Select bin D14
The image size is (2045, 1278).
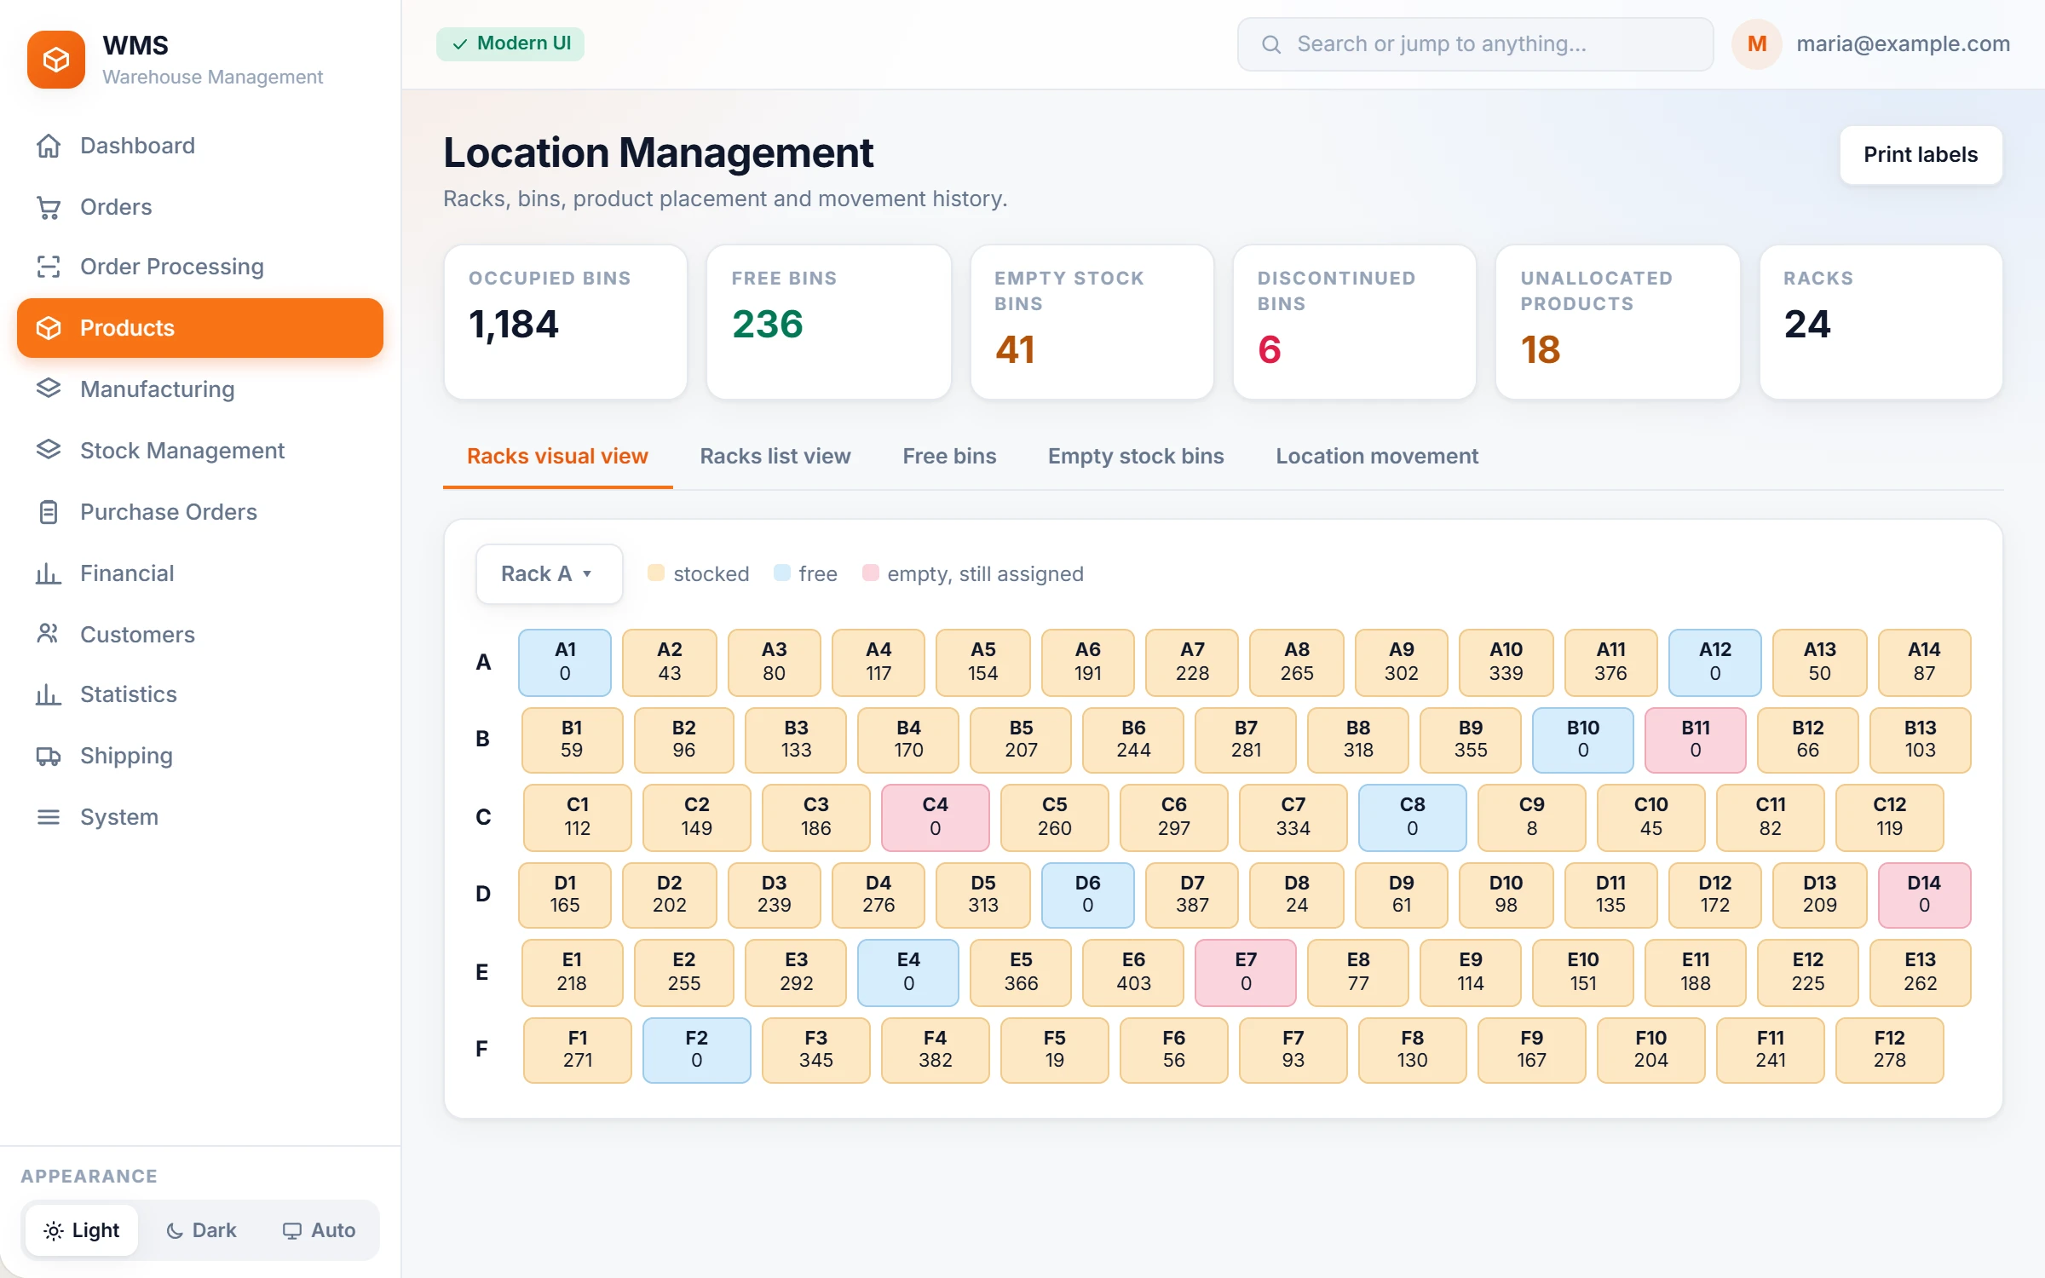[1925, 895]
